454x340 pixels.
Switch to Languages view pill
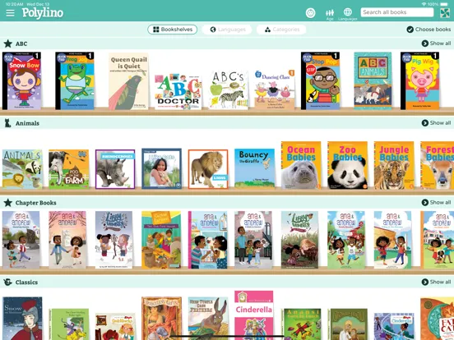pos(227,30)
